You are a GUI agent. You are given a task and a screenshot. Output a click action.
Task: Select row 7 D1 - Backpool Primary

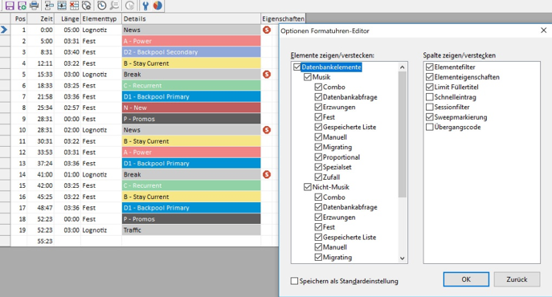(191, 96)
